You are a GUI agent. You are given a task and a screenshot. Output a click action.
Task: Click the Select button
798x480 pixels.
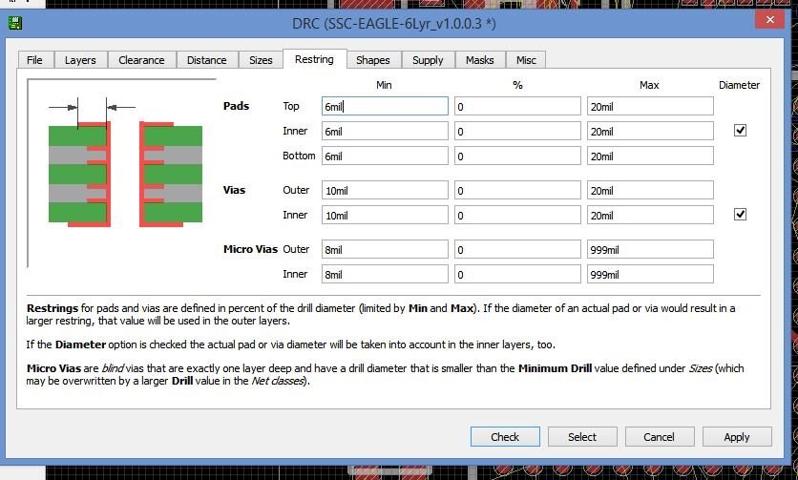(582, 437)
